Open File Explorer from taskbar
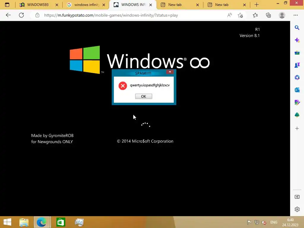 tap(24, 222)
